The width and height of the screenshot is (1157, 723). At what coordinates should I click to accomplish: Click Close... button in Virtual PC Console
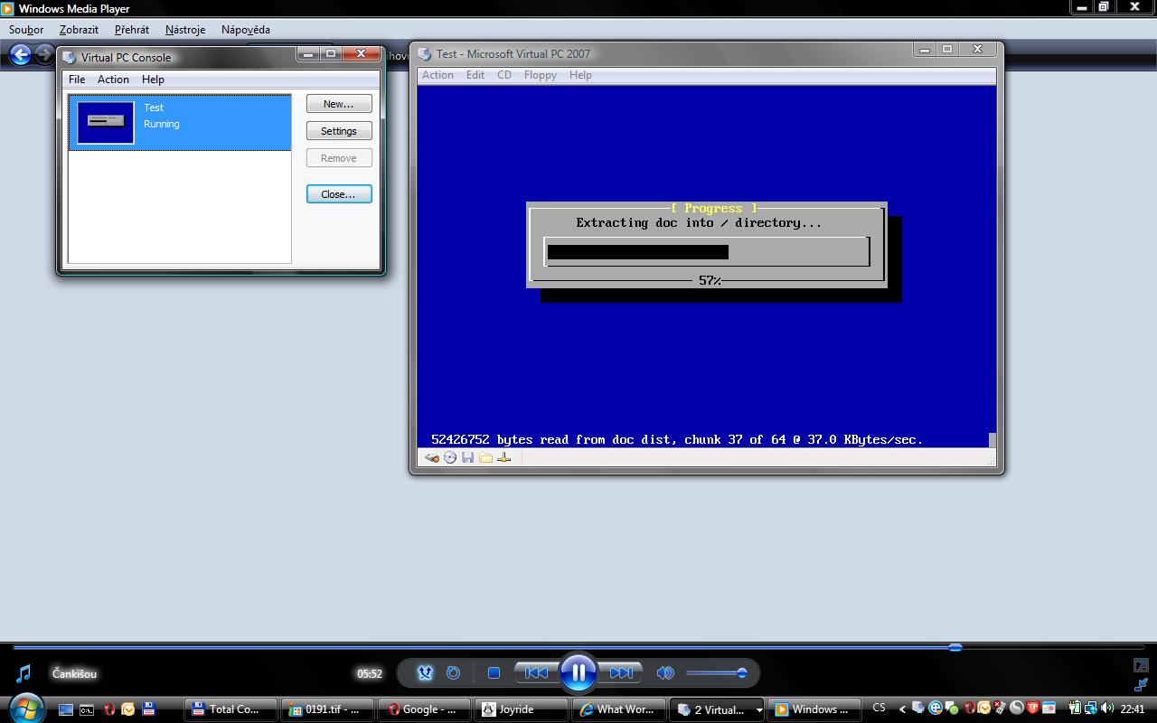pos(339,194)
